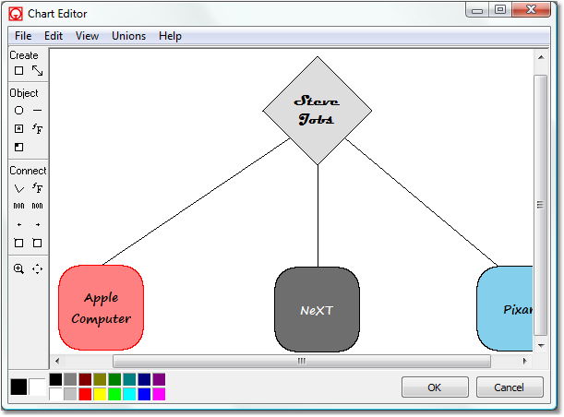Select the line connecting Steve Jobs to NeXT
Screen dimensions: 564x417
pyautogui.click(x=318, y=216)
